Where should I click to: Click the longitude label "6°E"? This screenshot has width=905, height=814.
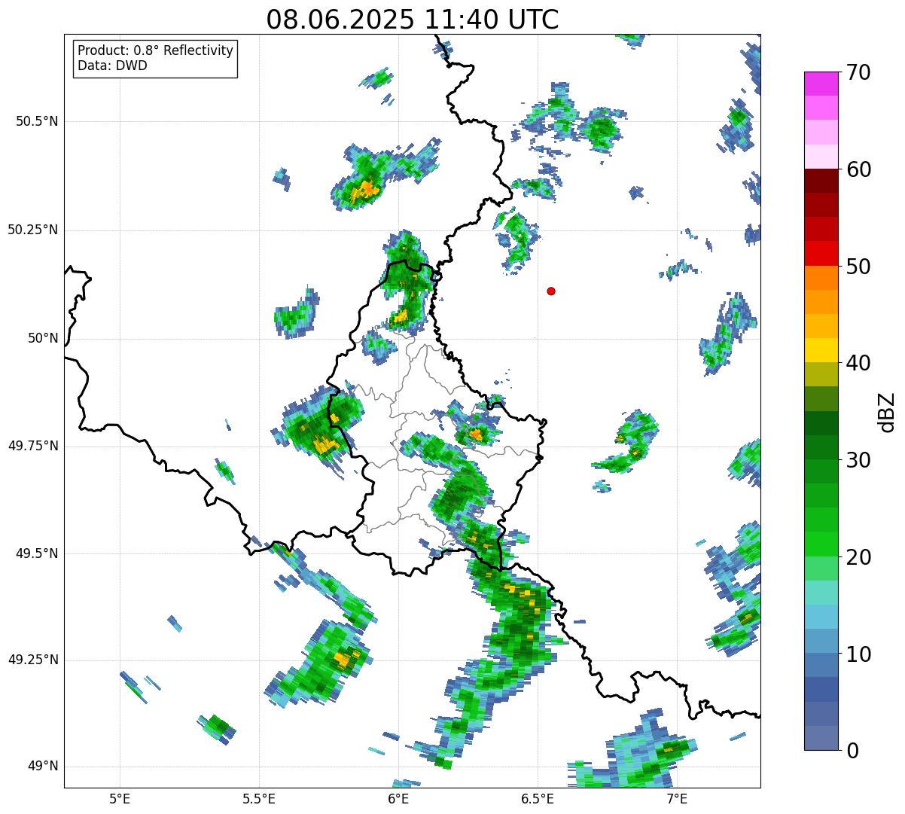[398, 799]
